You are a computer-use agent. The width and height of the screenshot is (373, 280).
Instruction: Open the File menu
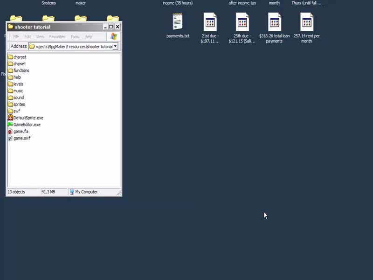point(16,36)
